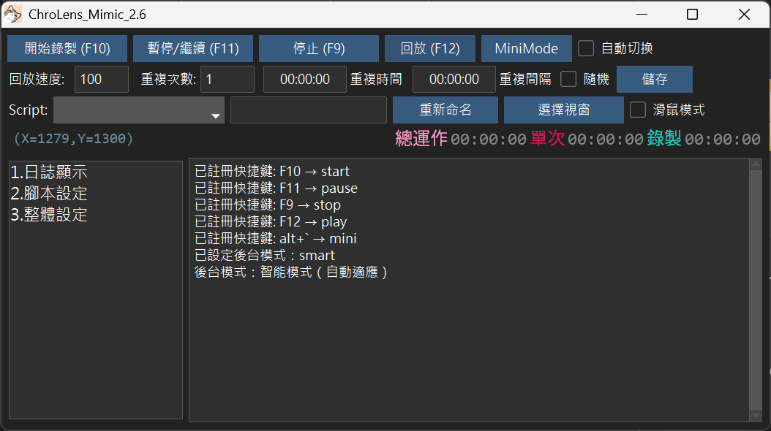Click the log line '已設定後台模式：smart'
771x431 pixels.
coord(265,255)
